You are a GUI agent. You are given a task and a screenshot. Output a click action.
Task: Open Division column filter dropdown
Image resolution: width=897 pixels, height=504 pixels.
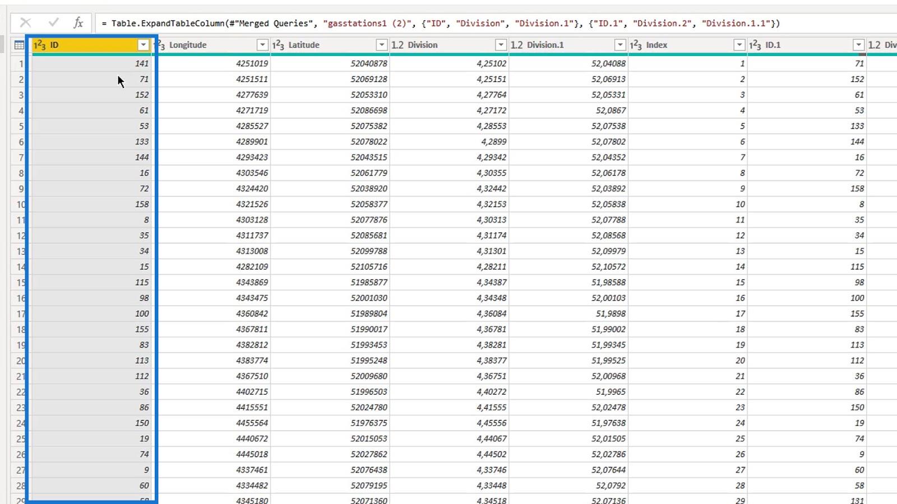pyautogui.click(x=501, y=45)
